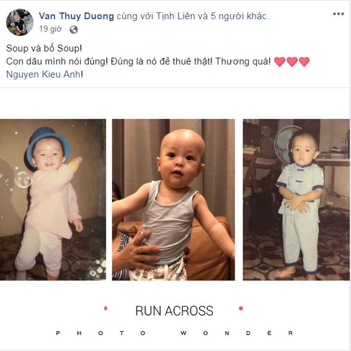Open photo of baby in blue hat
Screen dimensions: 351x351
pos(53,200)
